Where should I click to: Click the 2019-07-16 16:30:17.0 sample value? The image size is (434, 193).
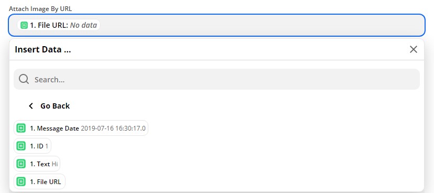click(113, 128)
